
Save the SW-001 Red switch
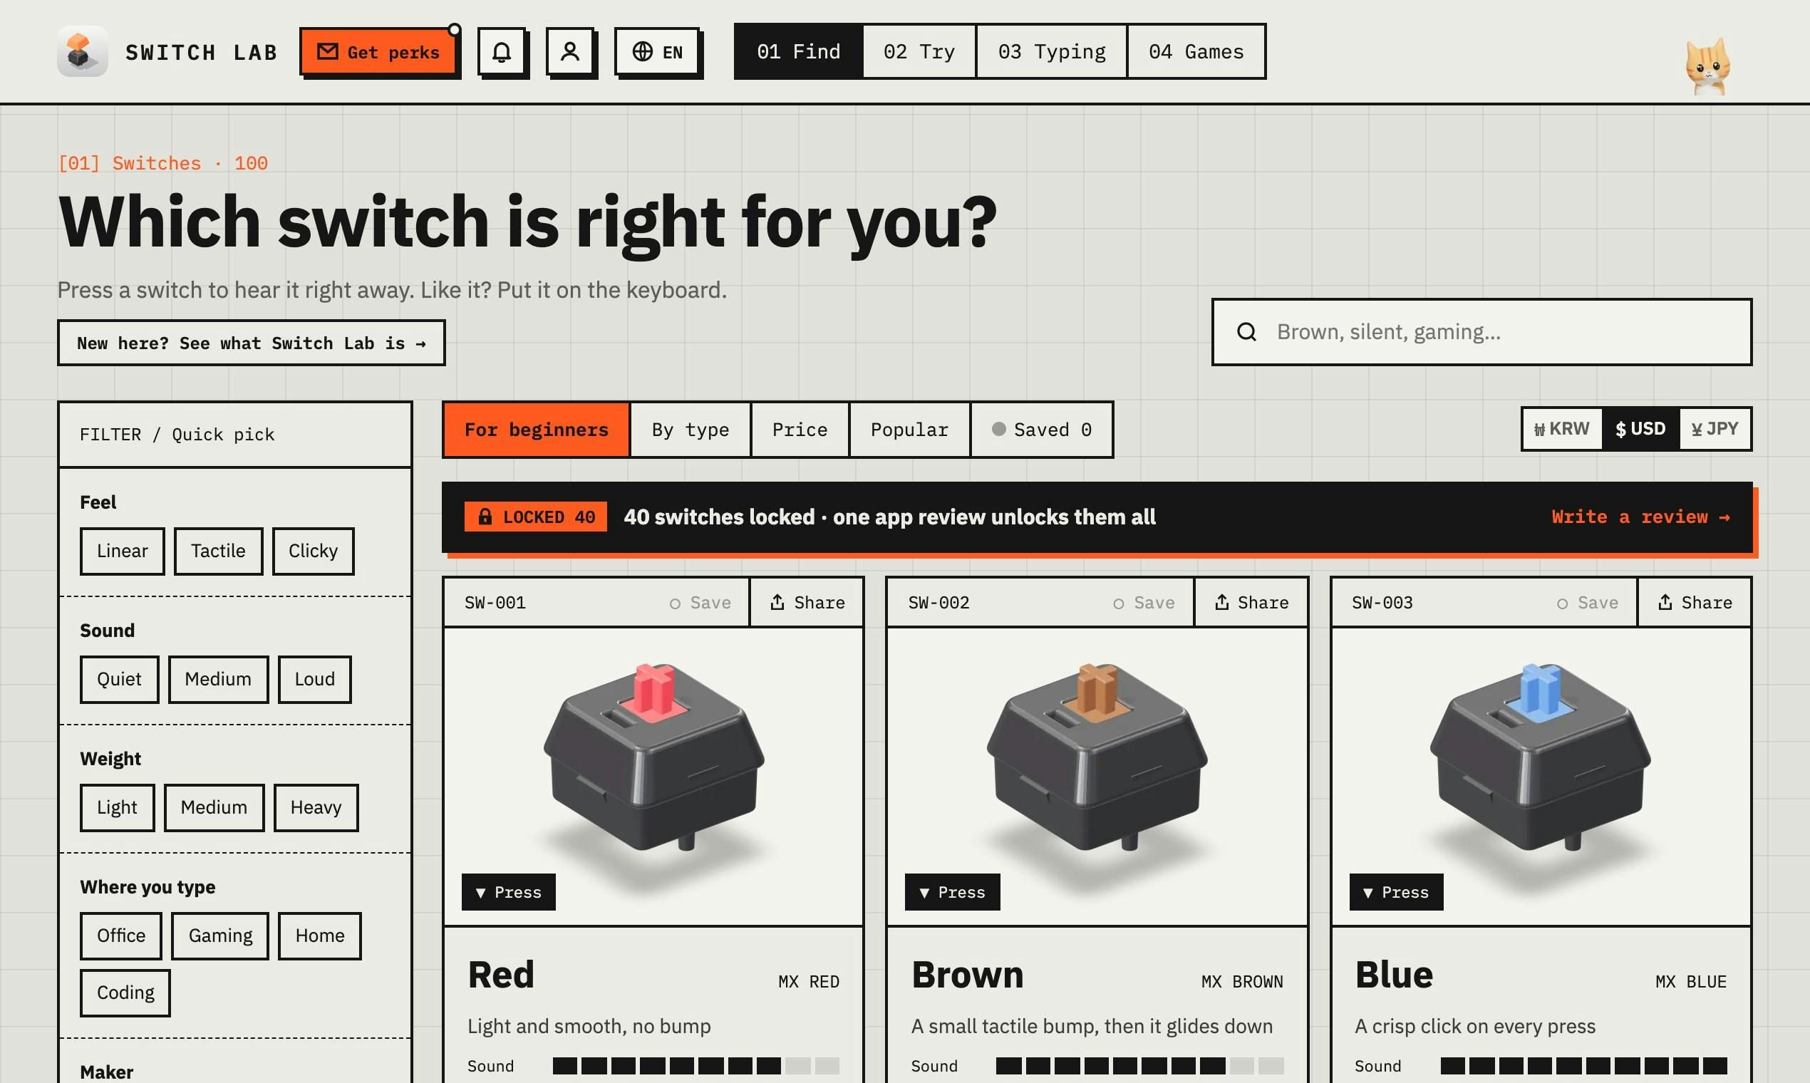[700, 602]
